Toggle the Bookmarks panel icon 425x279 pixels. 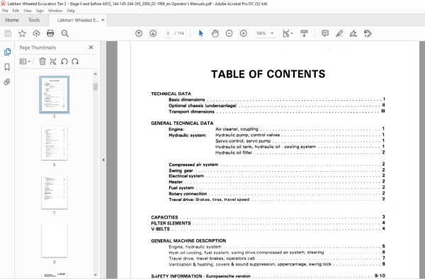point(7,67)
